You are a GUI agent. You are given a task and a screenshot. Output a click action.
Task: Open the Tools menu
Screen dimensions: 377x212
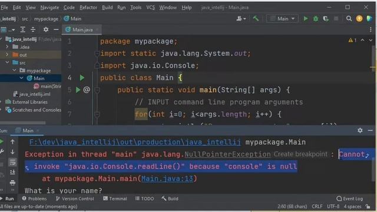[x=136, y=8]
